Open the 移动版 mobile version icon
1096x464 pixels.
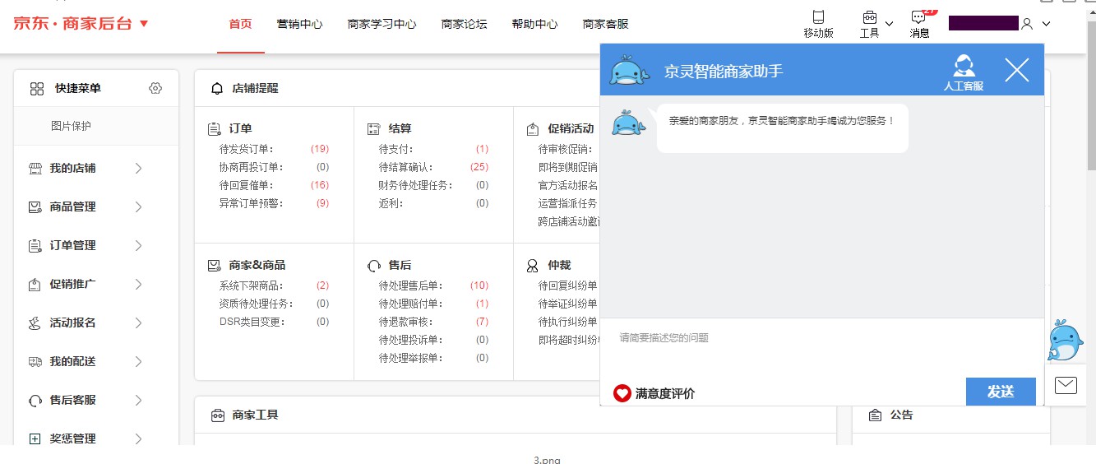pyautogui.click(x=818, y=16)
